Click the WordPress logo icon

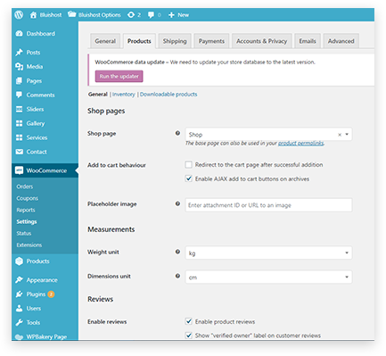19,14
